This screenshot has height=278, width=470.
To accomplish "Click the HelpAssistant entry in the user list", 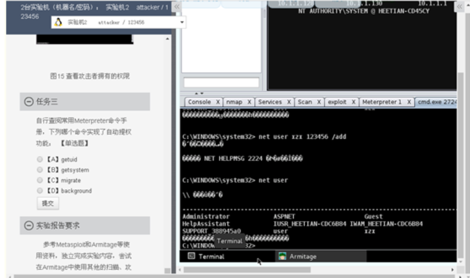I will [206, 224].
